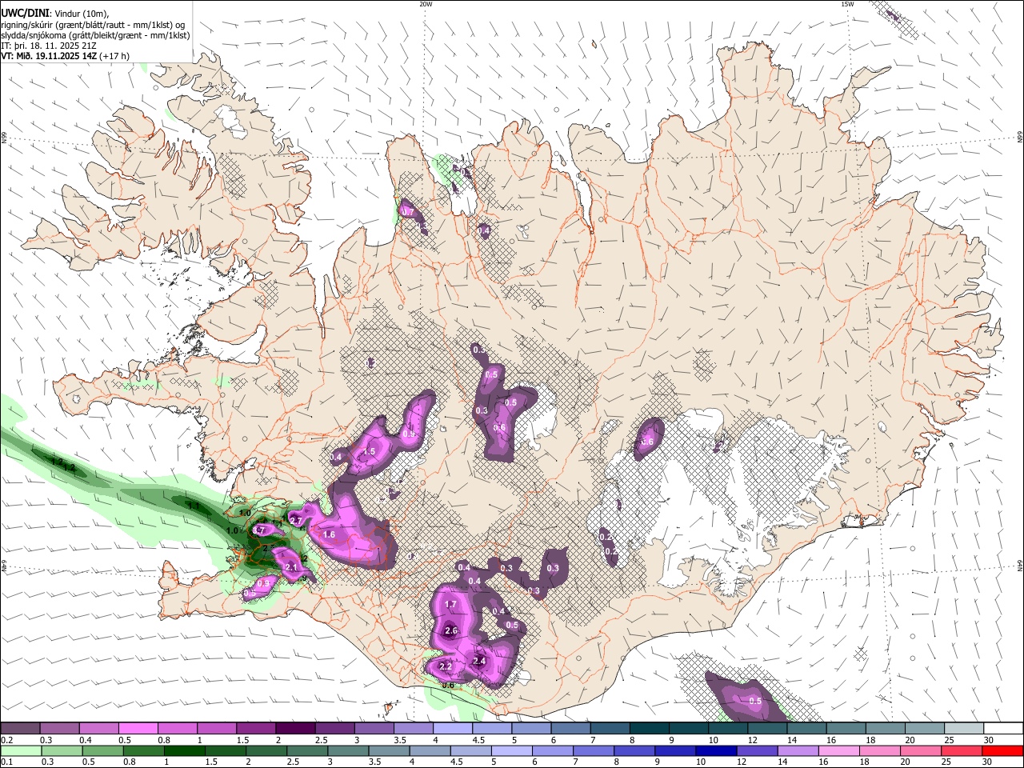
Task: Click the "3.7" snowfall value
Action: [x=259, y=530]
